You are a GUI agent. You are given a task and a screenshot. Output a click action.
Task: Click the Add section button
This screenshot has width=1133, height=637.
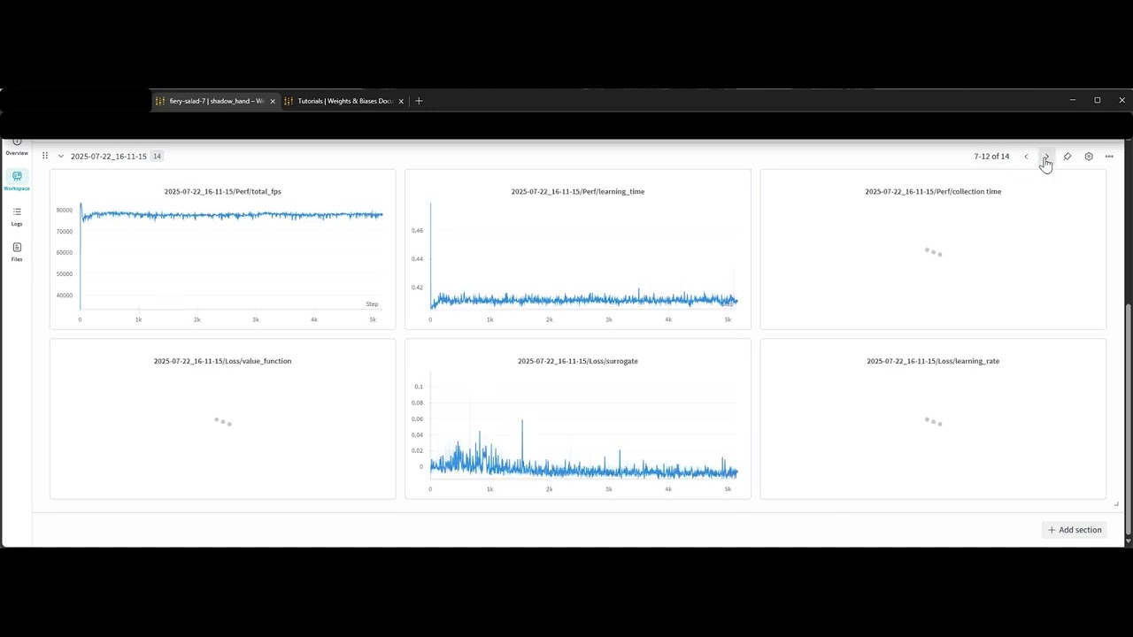click(x=1075, y=530)
